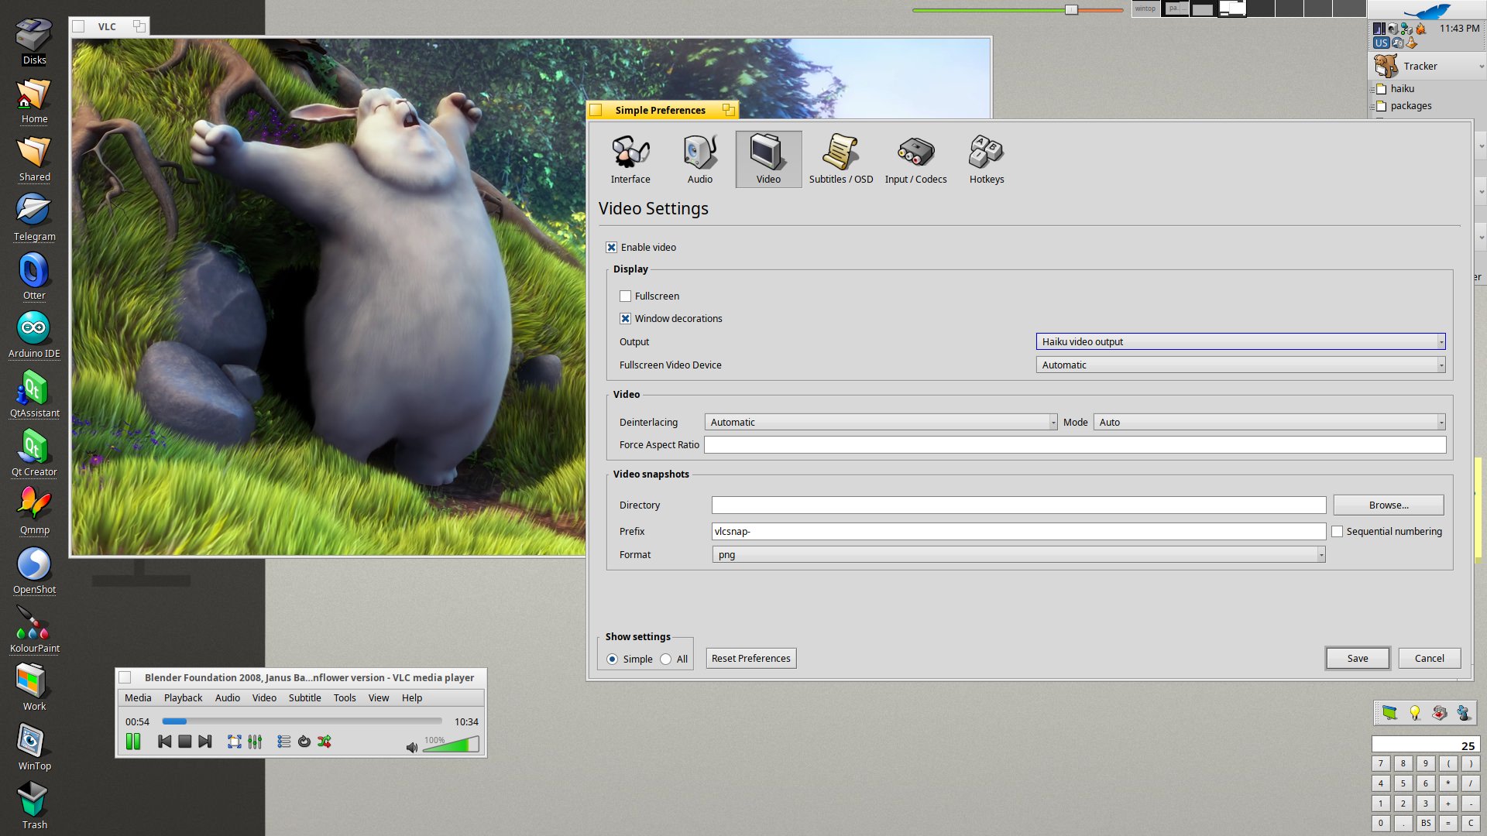Select haiku window in Tracker list
This screenshot has width=1487, height=836.
click(x=1427, y=89)
